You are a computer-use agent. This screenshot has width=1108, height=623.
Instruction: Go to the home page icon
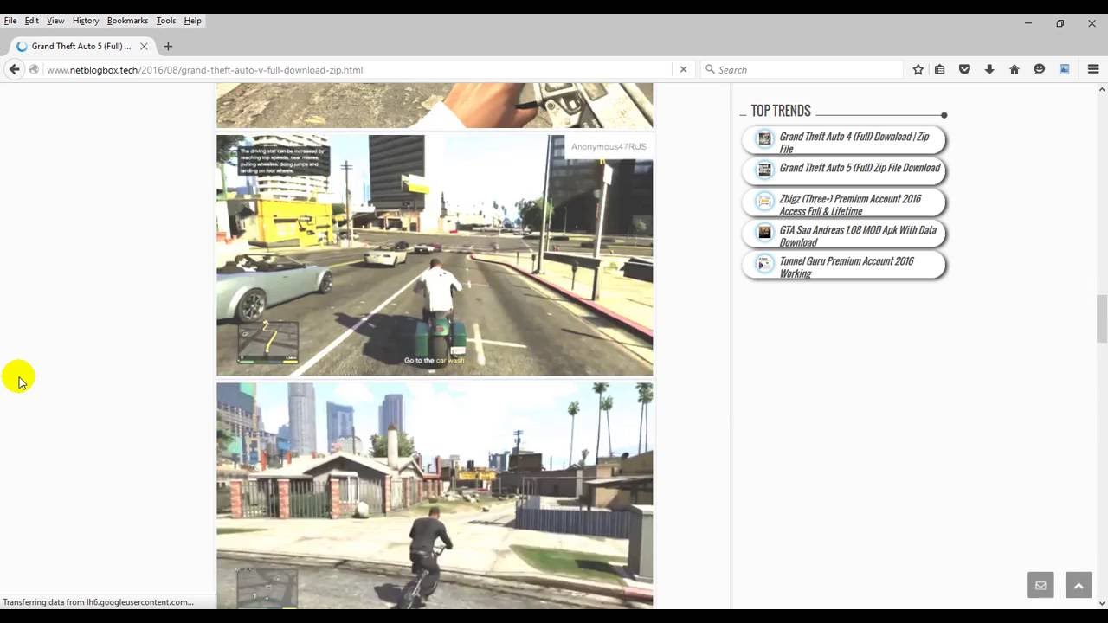1015,69
